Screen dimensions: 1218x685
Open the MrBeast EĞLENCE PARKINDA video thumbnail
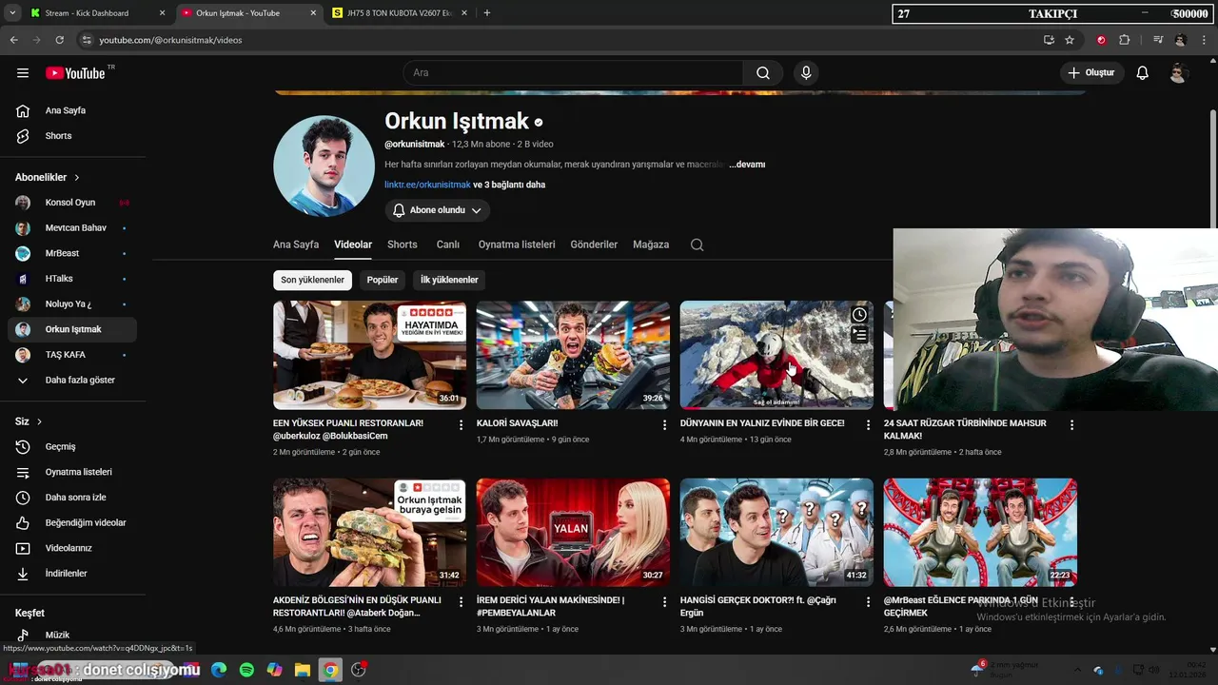[980, 533]
